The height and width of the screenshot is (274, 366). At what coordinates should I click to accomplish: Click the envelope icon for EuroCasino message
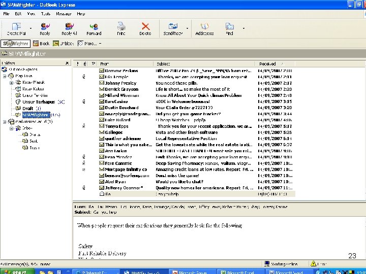click(102, 101)
